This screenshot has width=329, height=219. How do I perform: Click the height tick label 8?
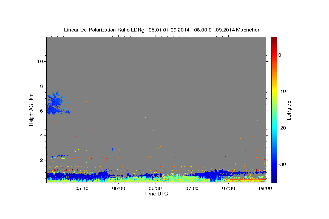click(41, 86)
